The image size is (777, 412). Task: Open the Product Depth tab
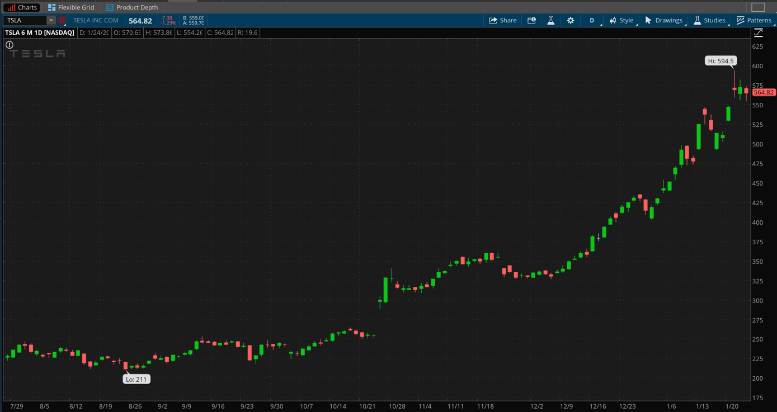[x=132, y=7]
